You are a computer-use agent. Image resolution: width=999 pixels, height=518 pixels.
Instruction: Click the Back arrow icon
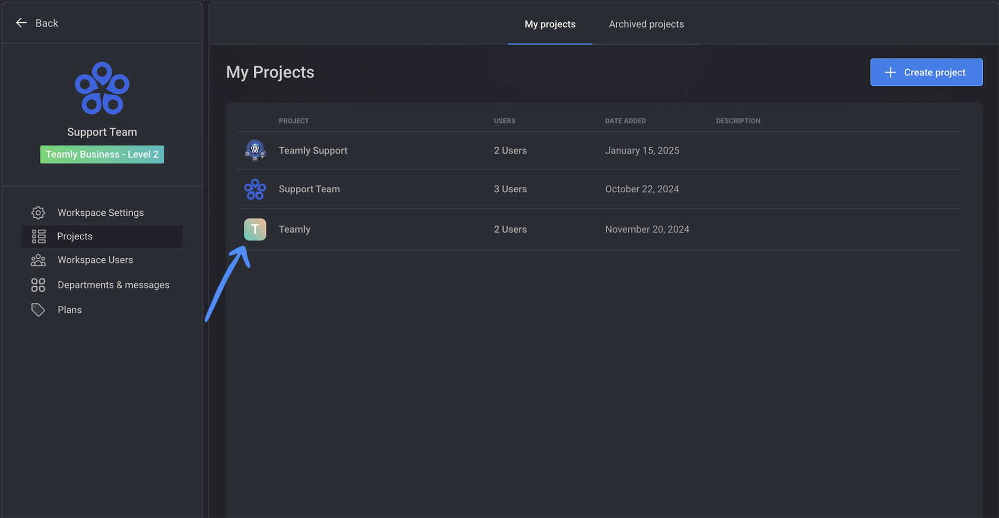[x=22, y=23]
